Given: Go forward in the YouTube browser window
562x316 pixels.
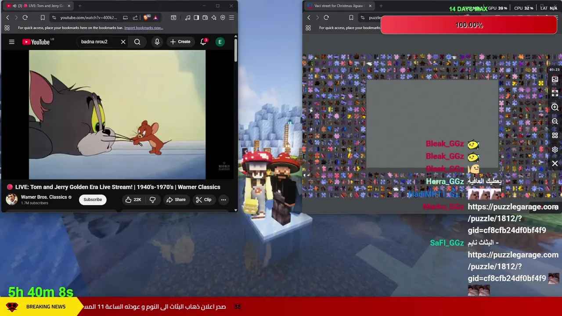Looking at the screenshot, I should 16,18.
